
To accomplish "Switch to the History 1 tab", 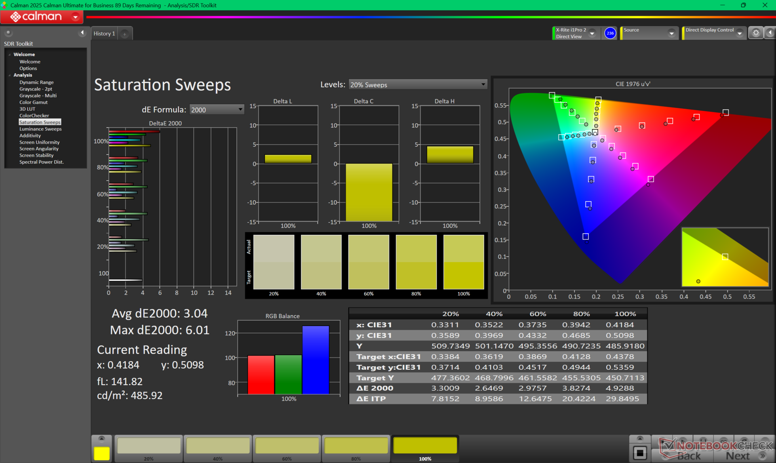I will pos(104,34).
